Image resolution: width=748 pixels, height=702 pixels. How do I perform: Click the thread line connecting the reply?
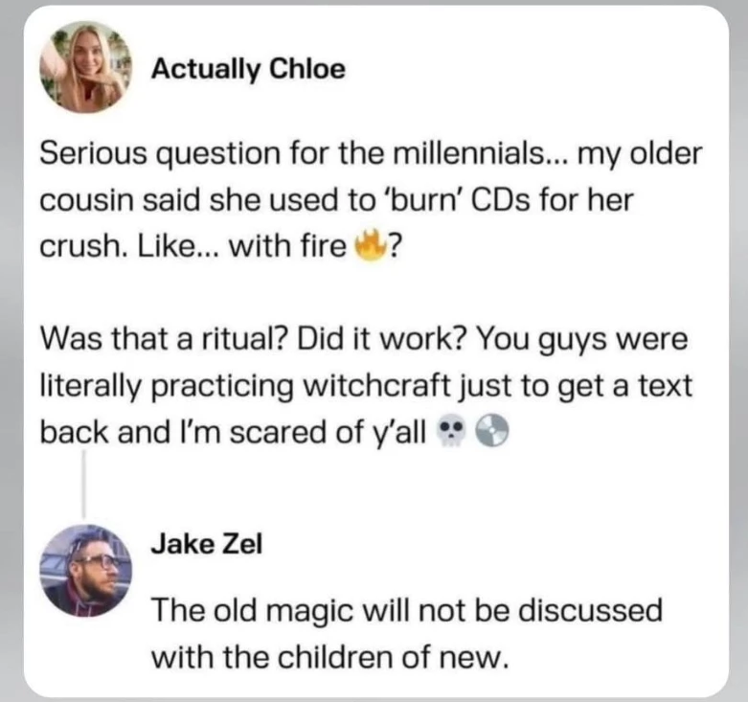[86, 484]
